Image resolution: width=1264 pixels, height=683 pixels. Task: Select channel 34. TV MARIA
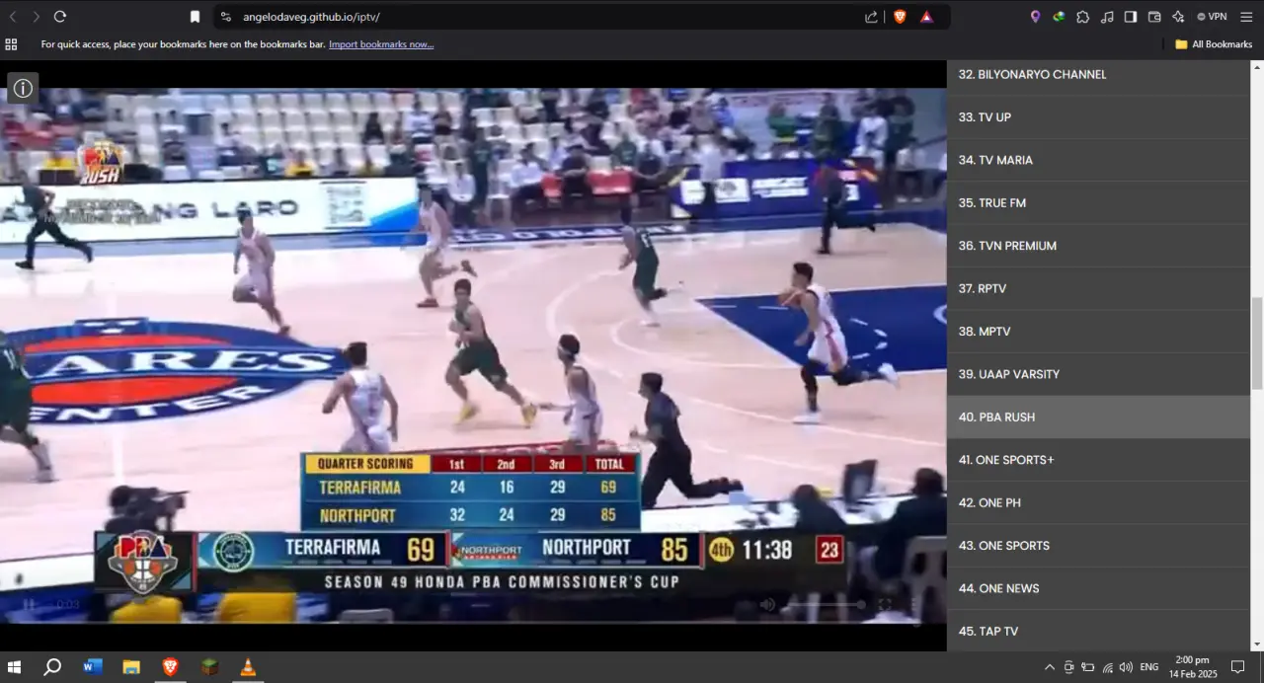point(1098,160)
